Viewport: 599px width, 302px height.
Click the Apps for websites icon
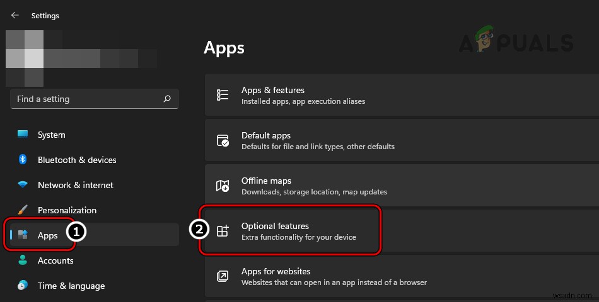pos(223,276)
